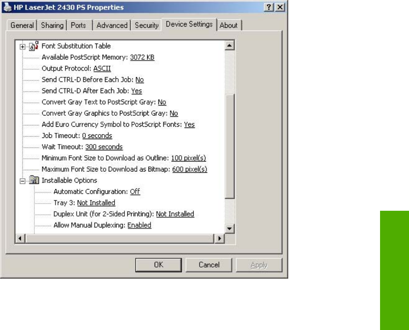
Task: Click the Apply button
Action: (x=259, y=265)
